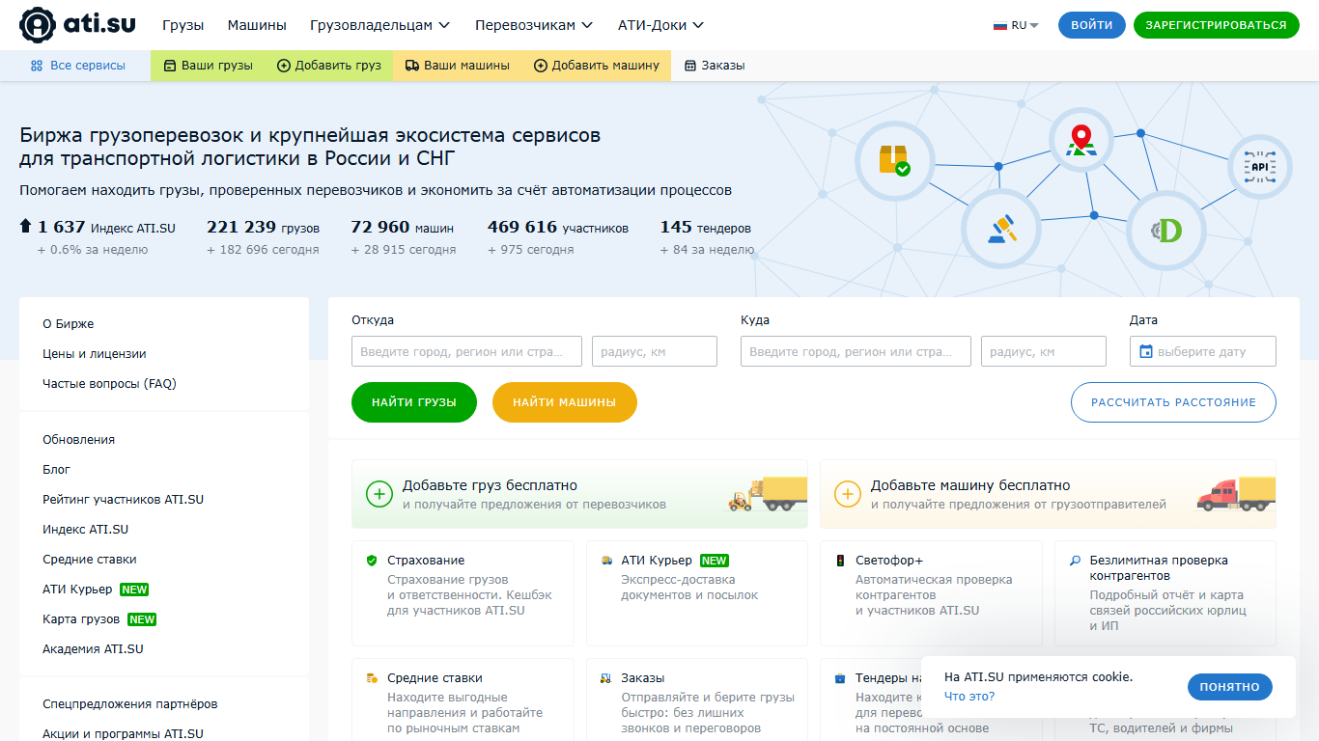This screenshot has height=741, width=1319.
Task: Click the НАЙТИ ГРУЗЫ button
Action: (414, 402)
